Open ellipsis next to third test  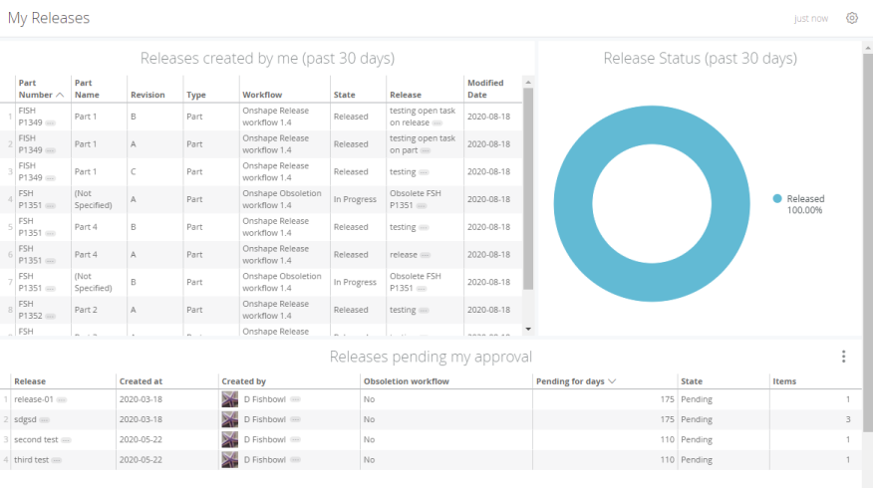tap(56, 460)
